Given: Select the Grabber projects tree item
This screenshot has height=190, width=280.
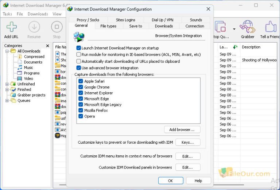Looking at the screenshot, I should click(31, 95).
